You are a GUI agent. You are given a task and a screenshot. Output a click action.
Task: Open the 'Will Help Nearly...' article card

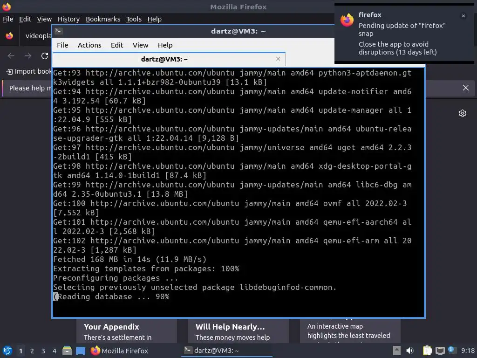pos(238,331)
